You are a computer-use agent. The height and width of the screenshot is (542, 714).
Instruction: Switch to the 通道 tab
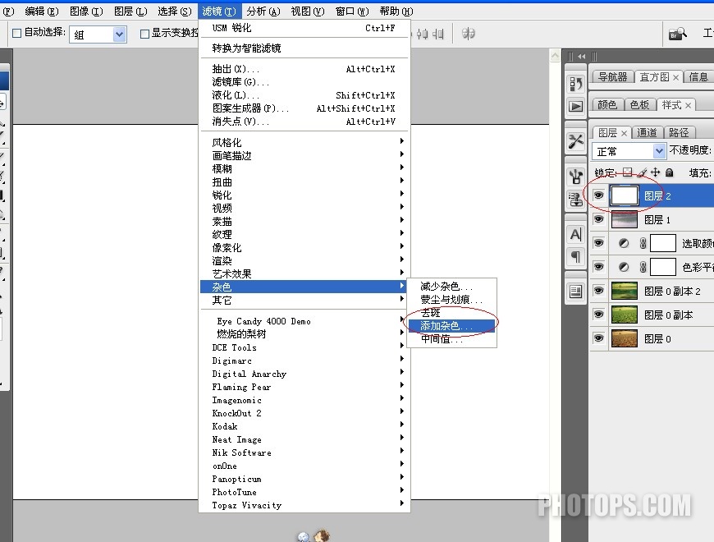647,132
